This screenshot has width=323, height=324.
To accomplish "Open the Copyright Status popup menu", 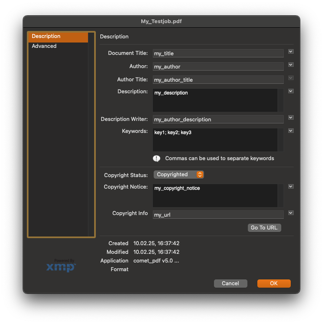I will click(179, 175).
